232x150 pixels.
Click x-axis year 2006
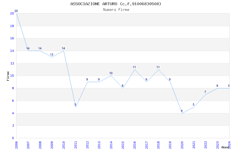click(x=16, y=145)
